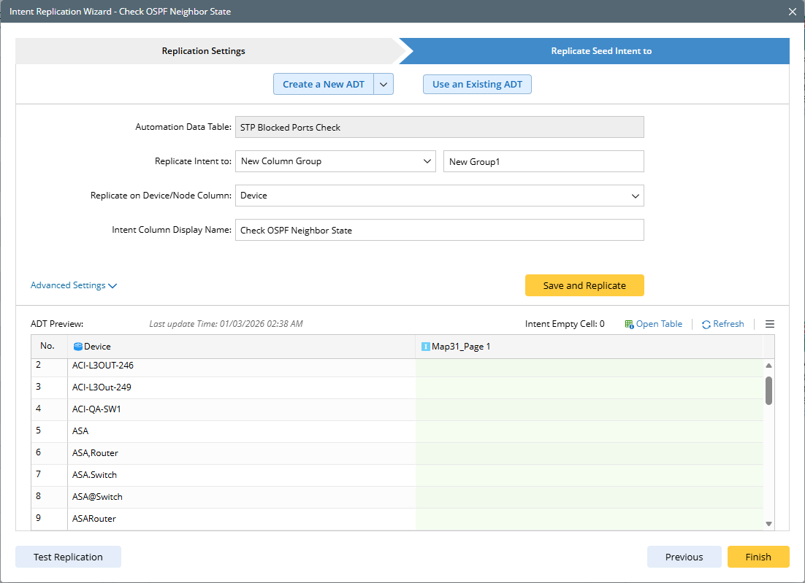Image resolution: width=805 pixels, height=583 pixels.
Task: Switch to the Replication Settings step
Action: [x=204, y=51]
